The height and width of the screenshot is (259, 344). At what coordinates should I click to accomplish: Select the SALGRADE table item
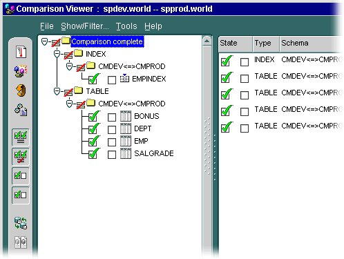[x=154, y=153]
